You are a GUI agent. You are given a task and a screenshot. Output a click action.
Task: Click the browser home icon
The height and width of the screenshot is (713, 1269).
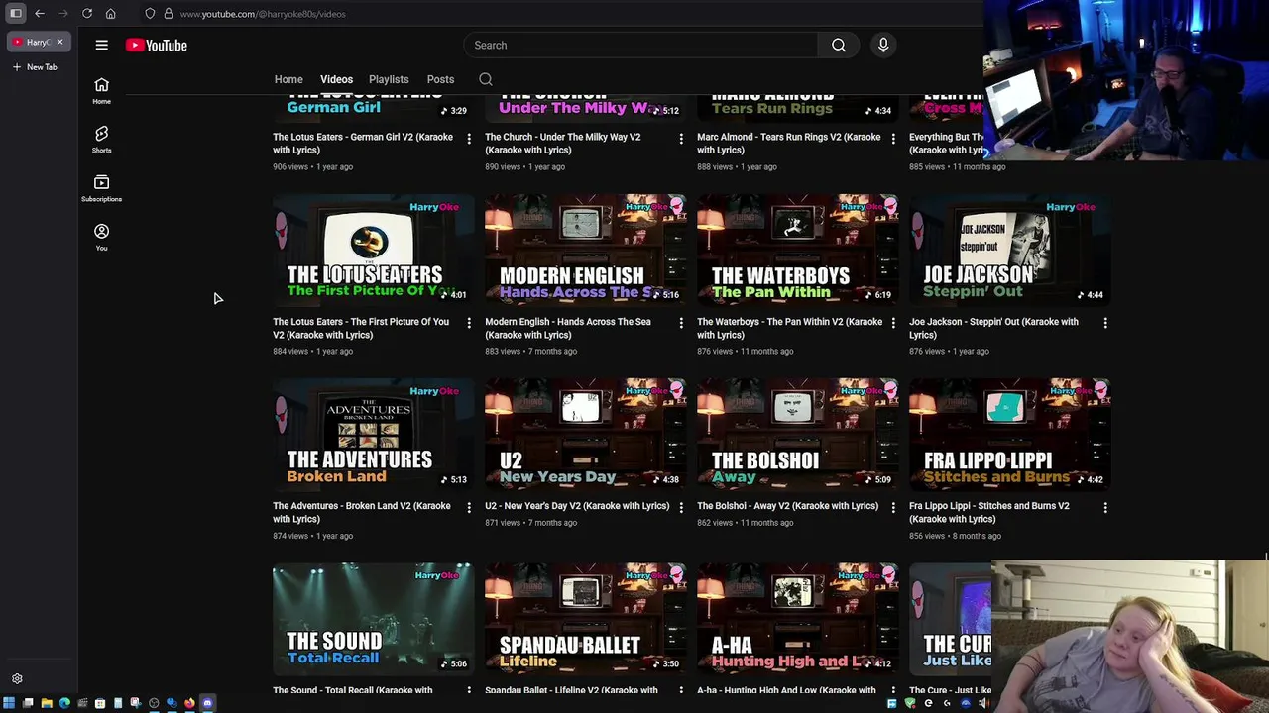click(x=110, y=13)
